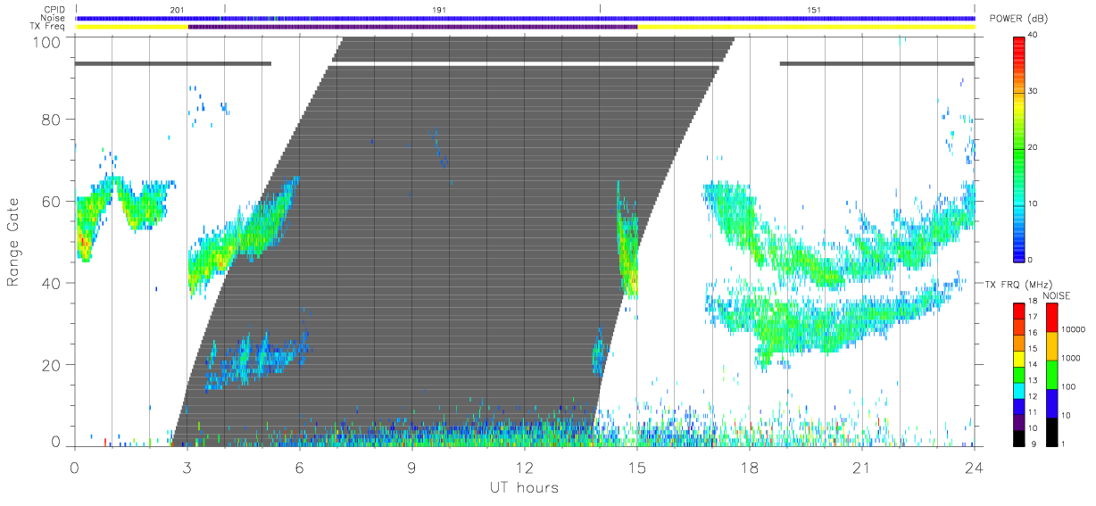Click the red top of POWER color bar
The width and height of the screenshot is (1096, 506).
click(1020, 40)
